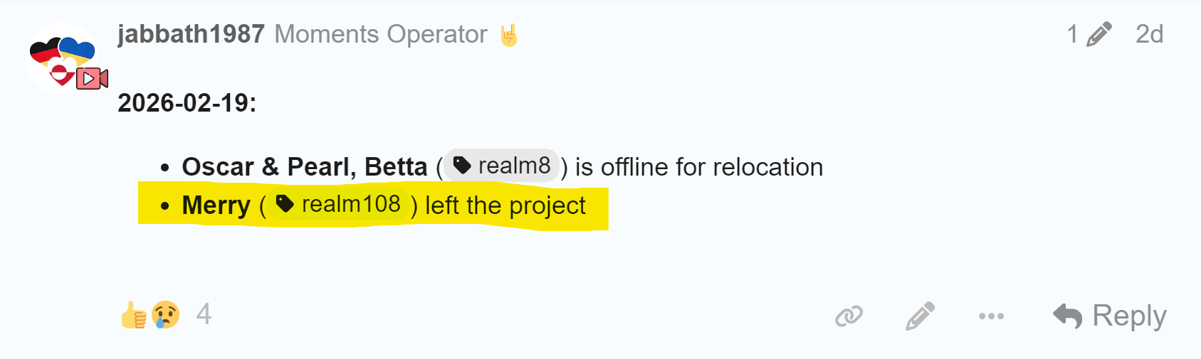Click the crying face reaction emoji

point(165,314)
